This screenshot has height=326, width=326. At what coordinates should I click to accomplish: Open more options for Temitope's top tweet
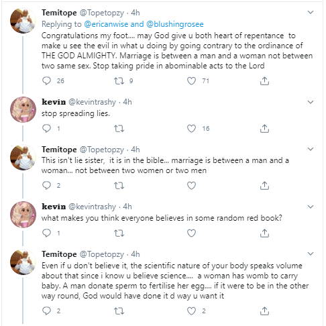point(311,12)
